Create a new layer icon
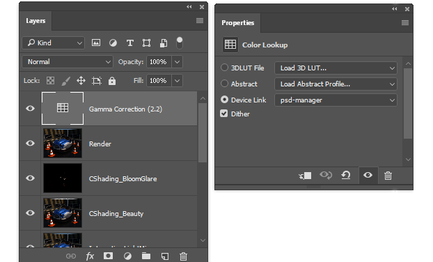The image size is (433, 262). [x=165, y=256]
